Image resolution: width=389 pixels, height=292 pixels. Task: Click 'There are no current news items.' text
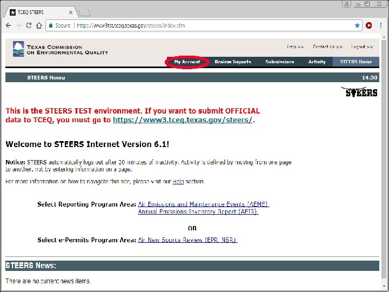[49, 281]
